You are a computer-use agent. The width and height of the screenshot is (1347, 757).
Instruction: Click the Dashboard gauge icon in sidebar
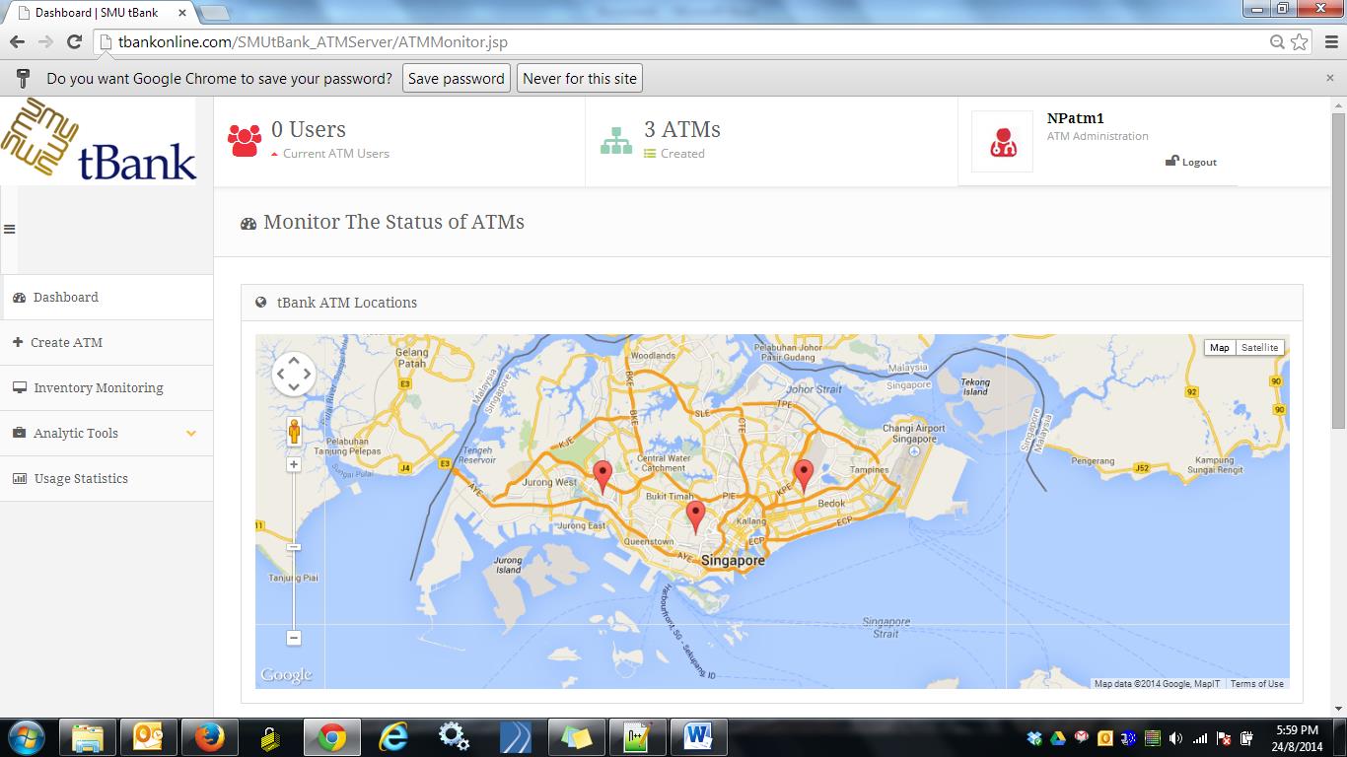click(19, 298)
